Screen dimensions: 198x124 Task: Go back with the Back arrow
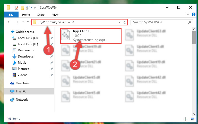point(9,22)
